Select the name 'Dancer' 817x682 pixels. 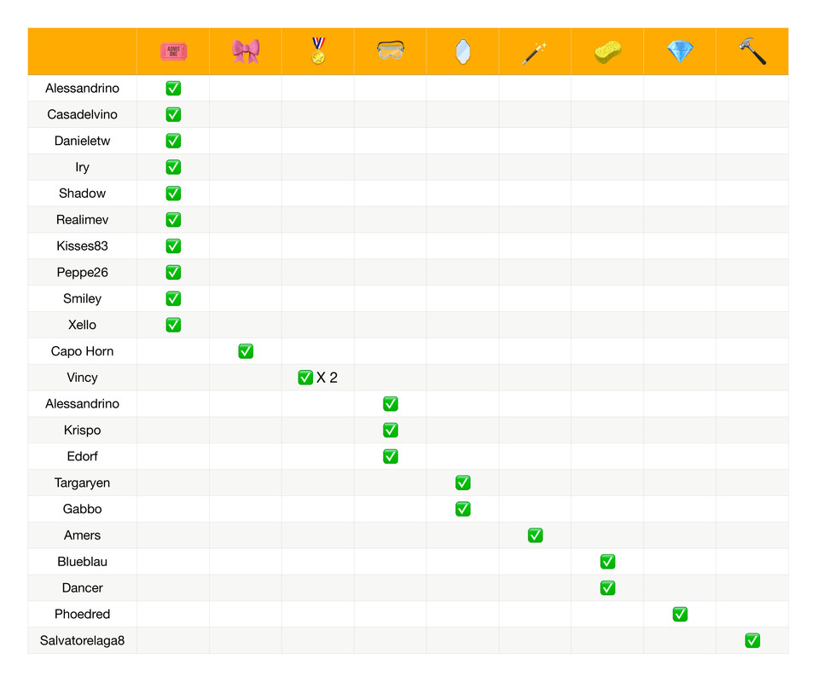click(83, 588)
